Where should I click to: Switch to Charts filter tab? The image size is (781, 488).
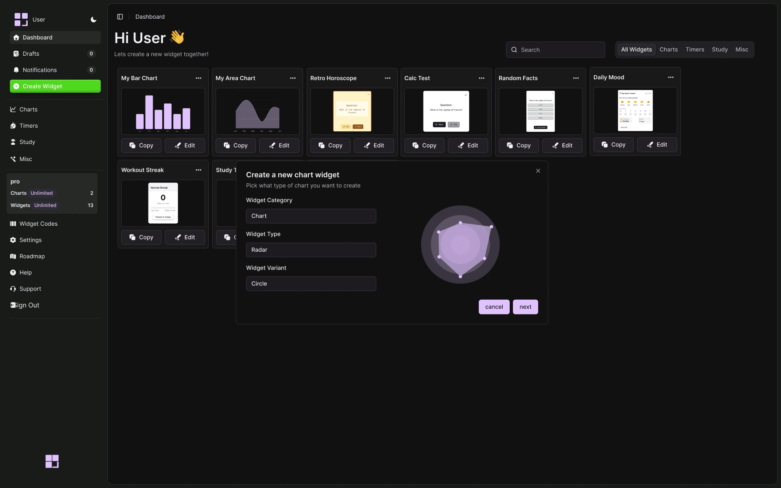[668, 50]
